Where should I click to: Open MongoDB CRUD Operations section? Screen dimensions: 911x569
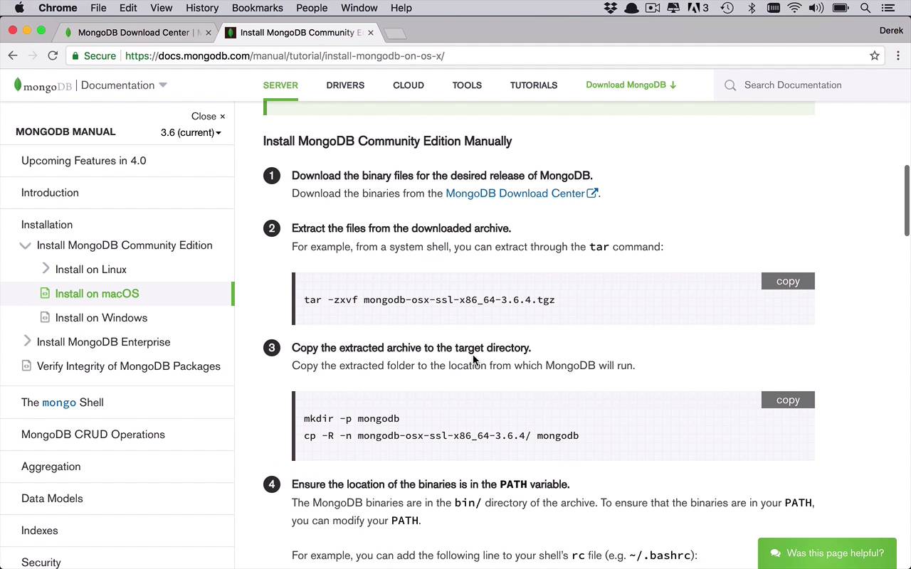point(93,435)
